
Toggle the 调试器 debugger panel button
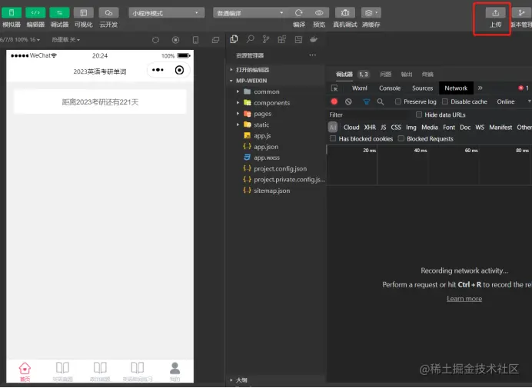click(x=59, y=13)
